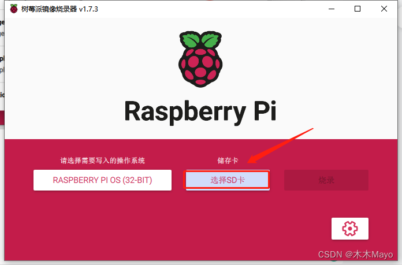Viewport: 402px width, 265px height.
Task: Click the disabled 烧录 write button
Action: point(326,180)
